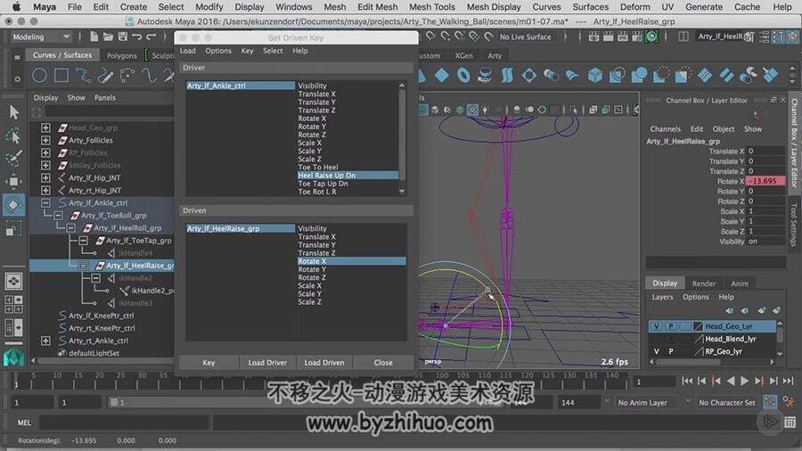This screenshot has height=451, width=802.
Task: Click the Apple menu logo
Action: click(x=16, y=6)
